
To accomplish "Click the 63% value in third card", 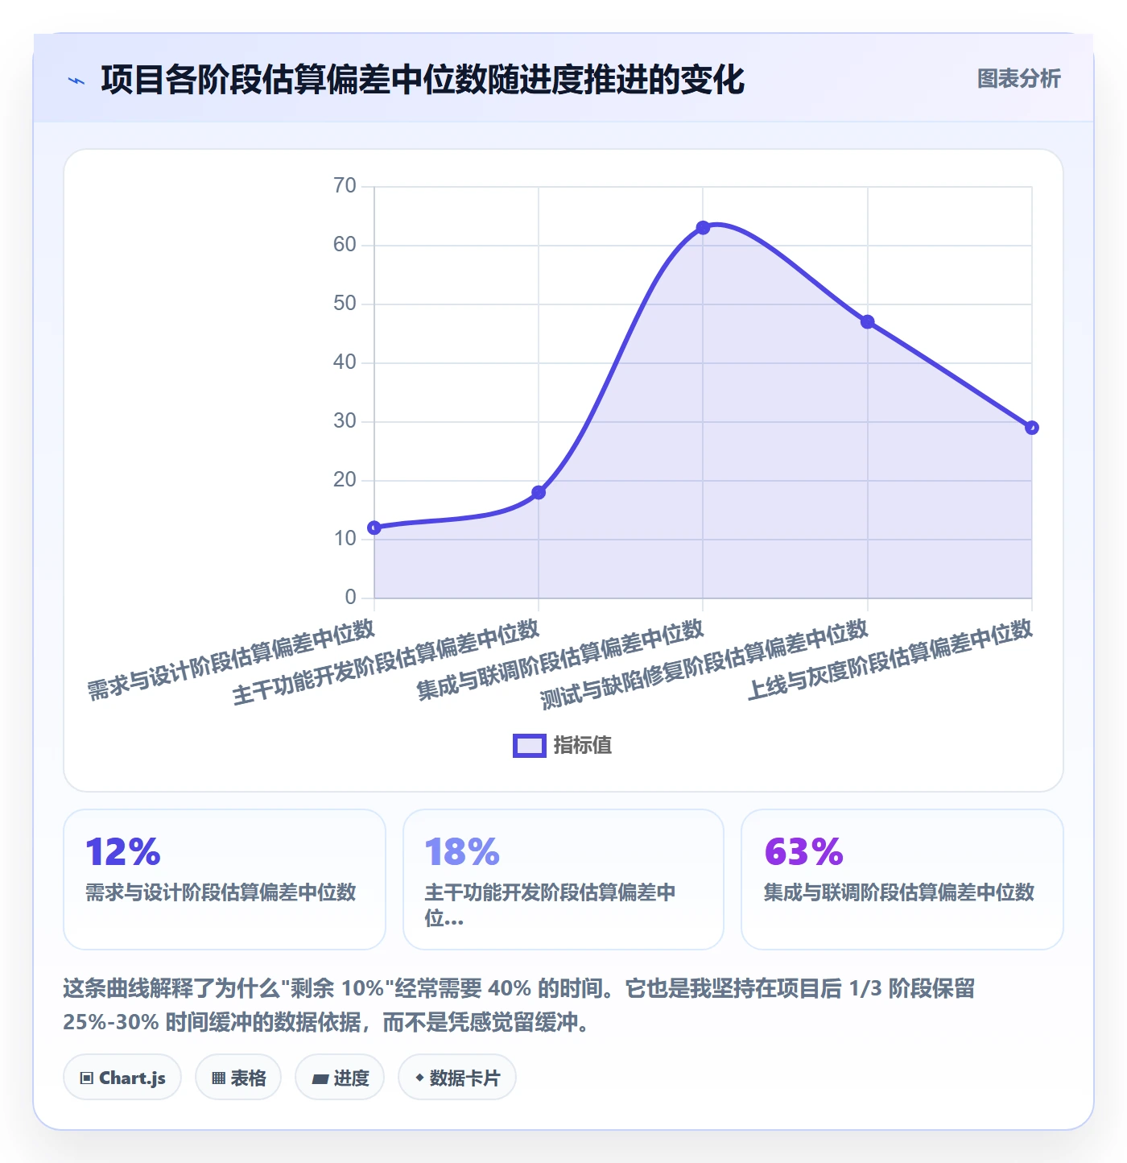I will (803, 852).
